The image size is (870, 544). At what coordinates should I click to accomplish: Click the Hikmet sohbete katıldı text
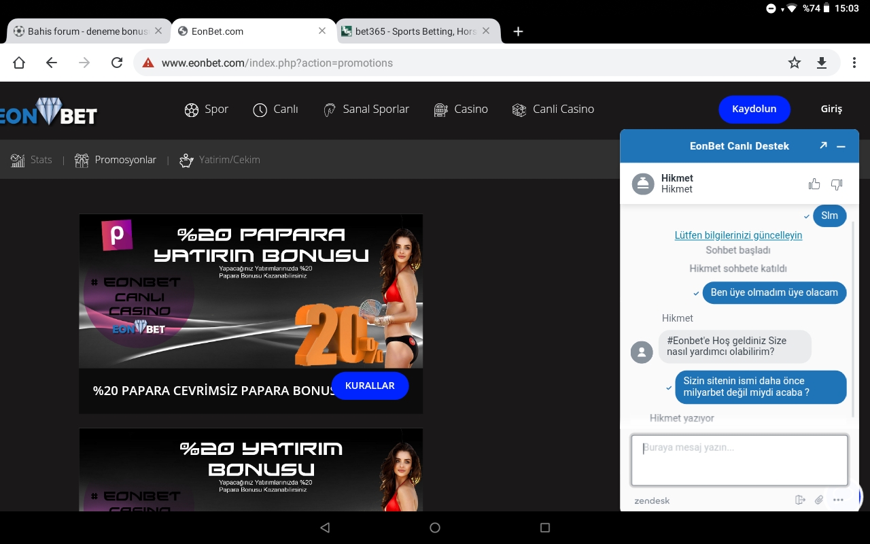pyautogui.click(x=738, y=269)
